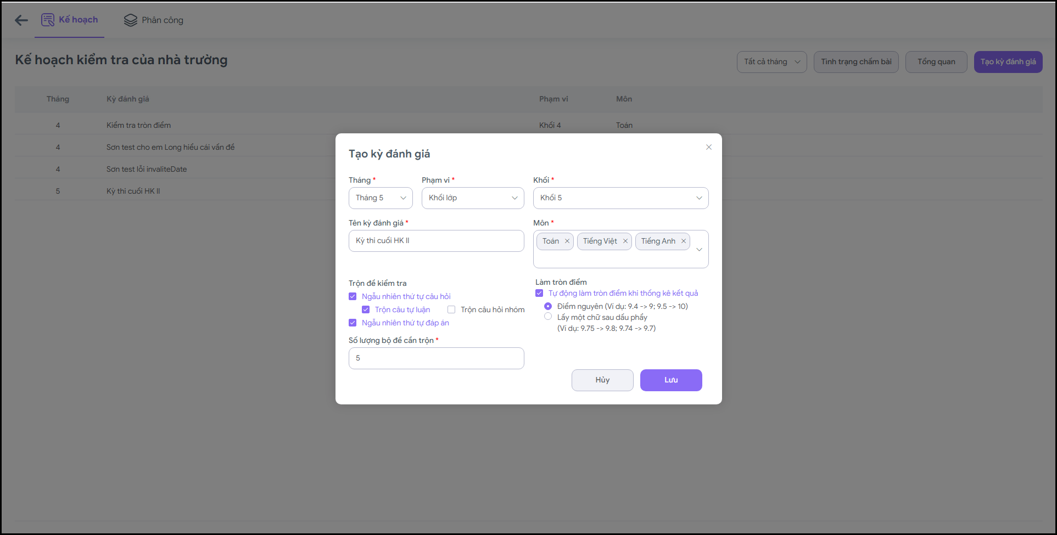This screenshot has width=1057, height=535.
Task: Select Lấy một chữ sau dấu phẩy option
Action: pyautogui.click(x=548, y=317)
